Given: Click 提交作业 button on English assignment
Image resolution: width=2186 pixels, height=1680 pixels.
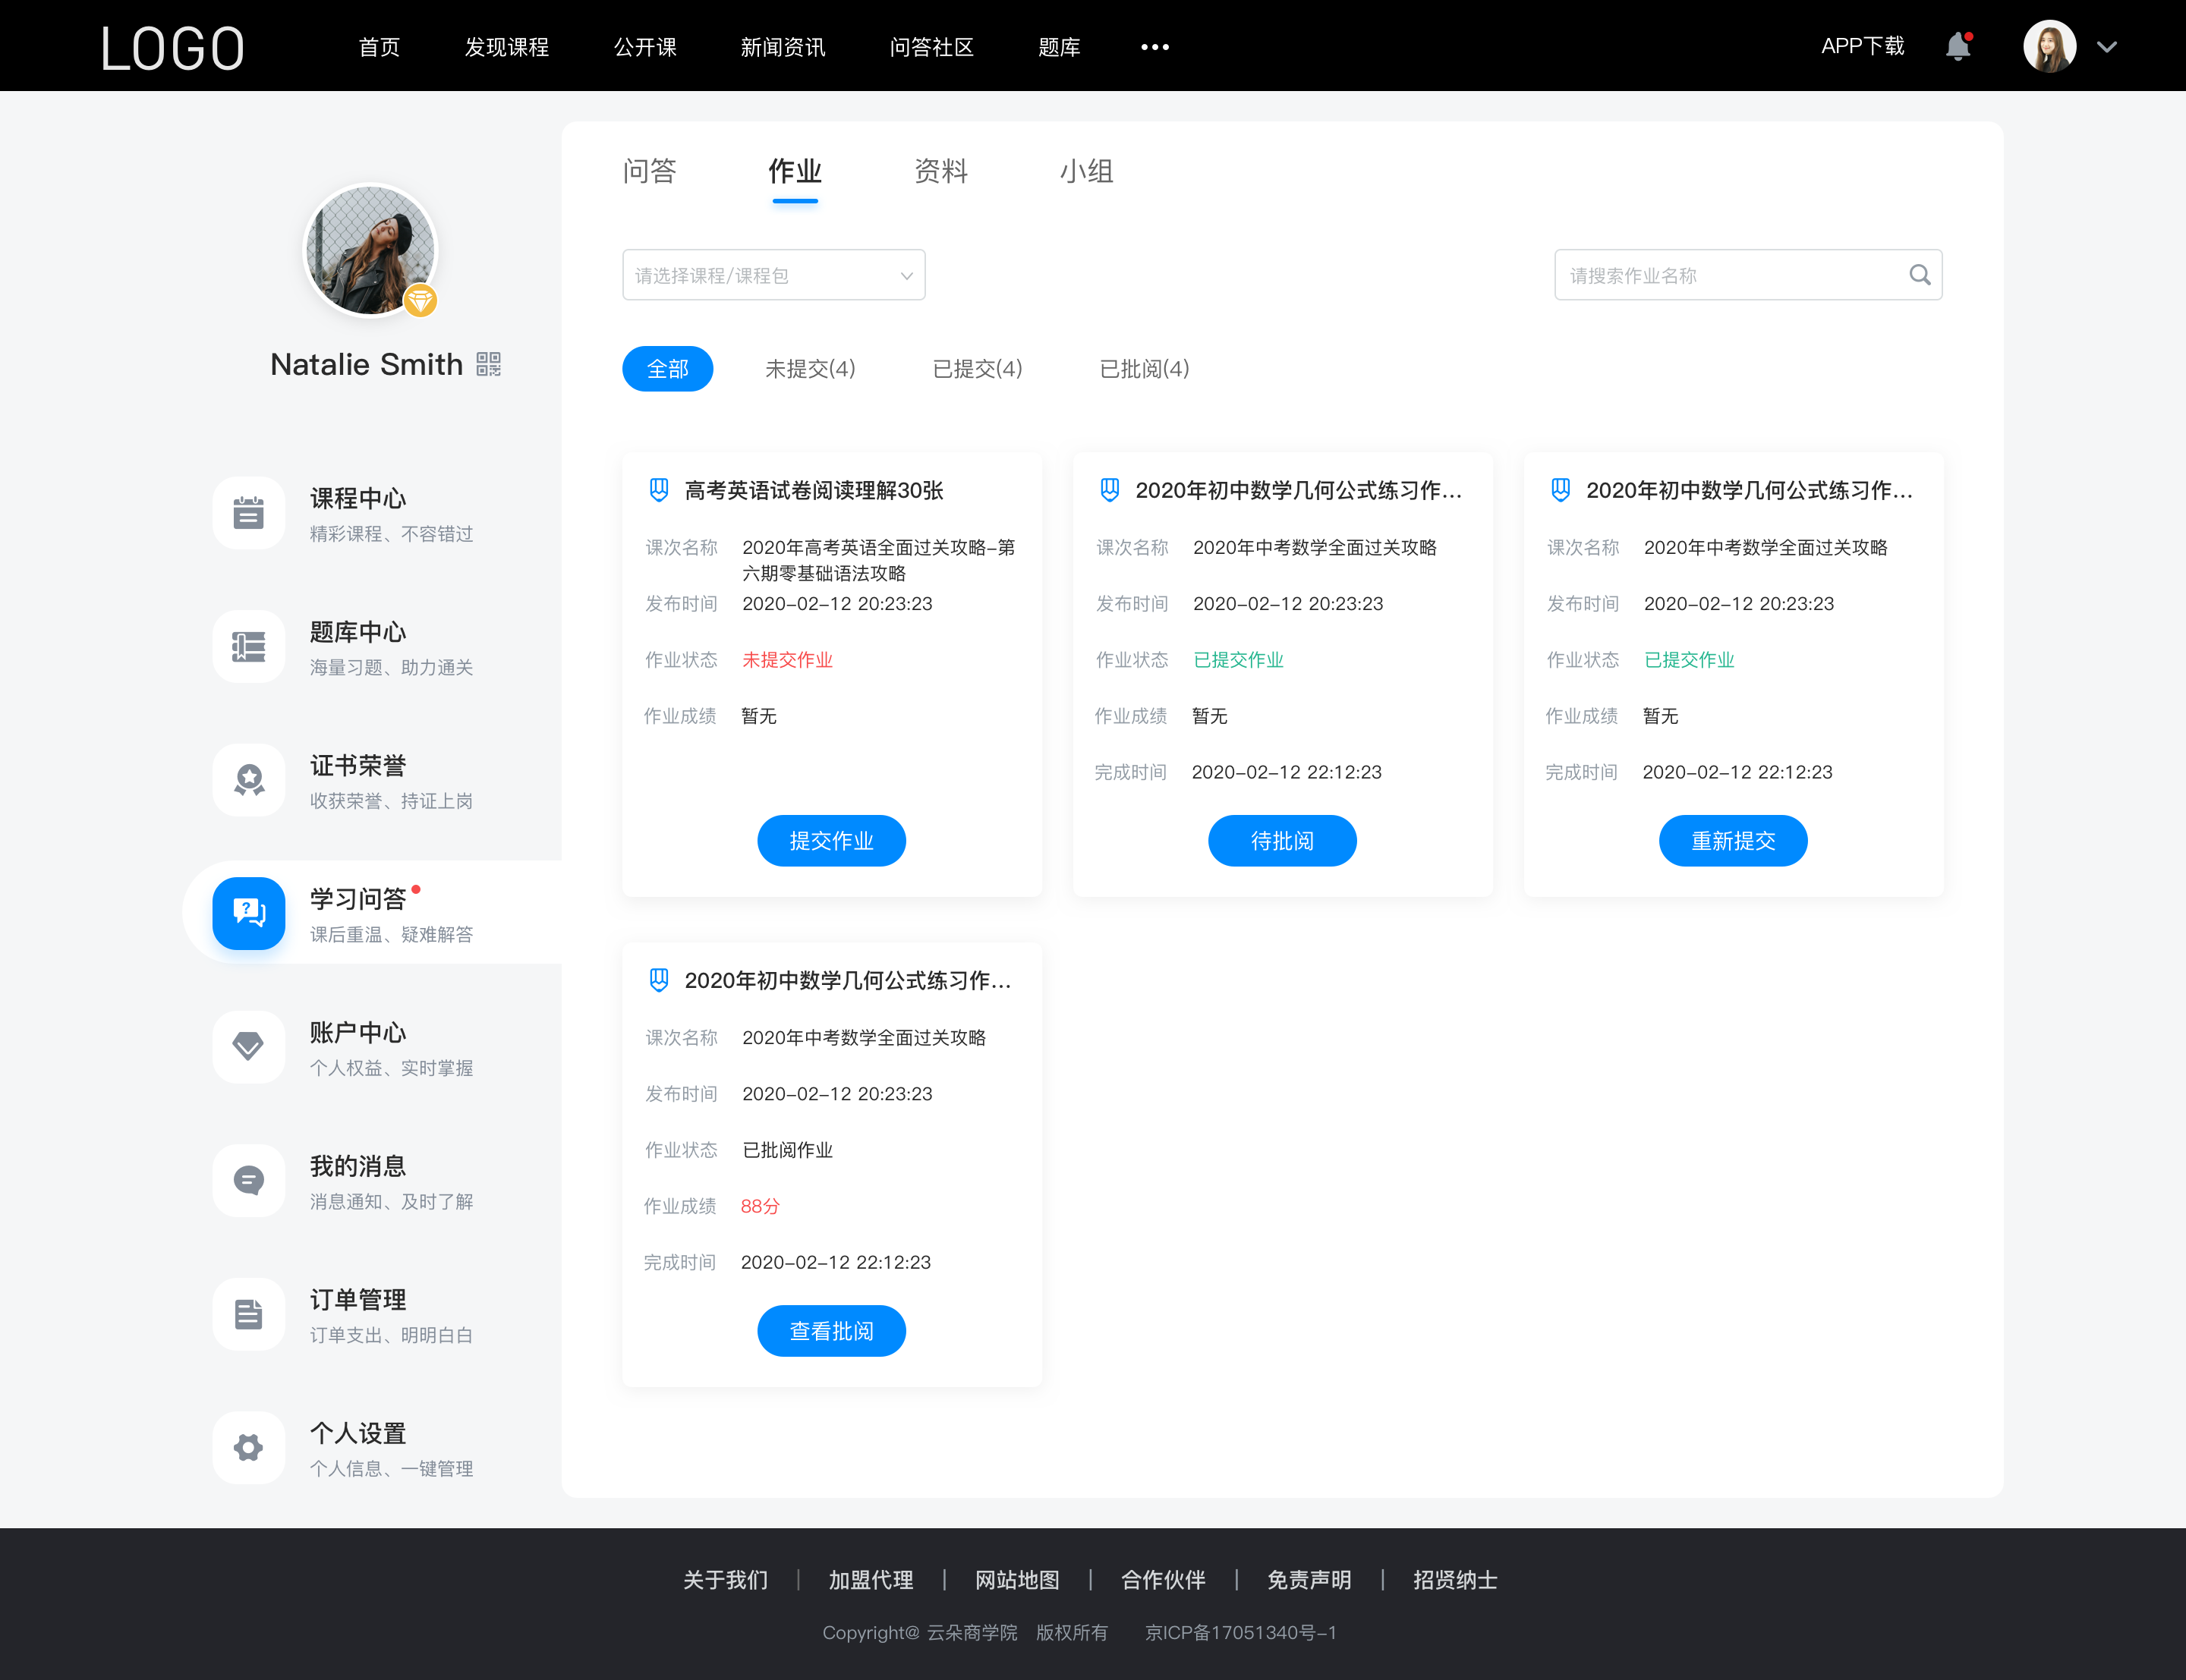Looking at the screenshot, I should [831, 842].
